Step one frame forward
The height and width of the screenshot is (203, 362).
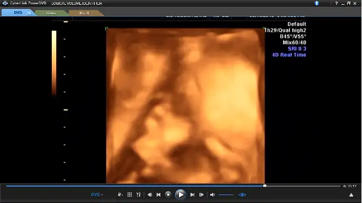click(x=201, y=195)
